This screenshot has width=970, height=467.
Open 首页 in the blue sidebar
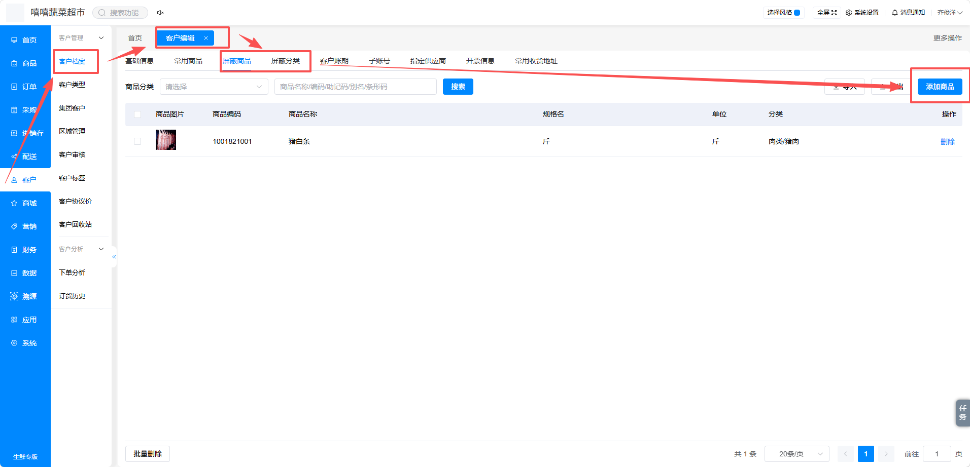(25, 40)
